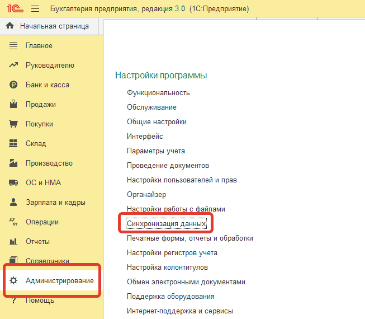
Task: Open the Интерфейс settings link
Action: 145,136
